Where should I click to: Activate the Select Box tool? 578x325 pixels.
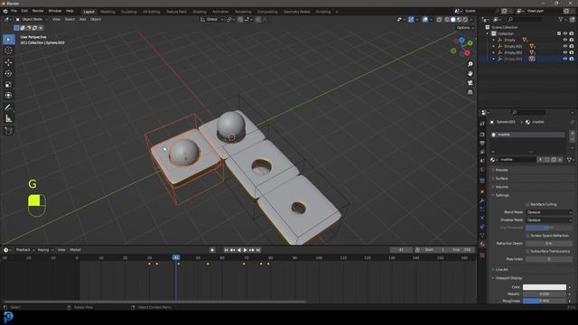point(8,40)
